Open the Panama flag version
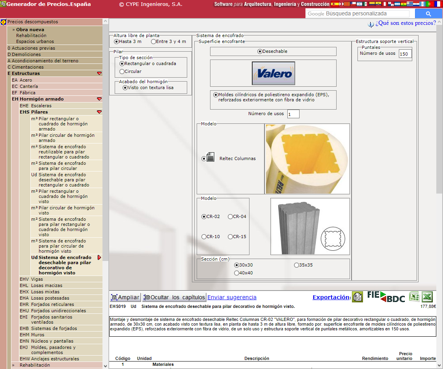443x369 pixels. (x=391, y=4)
